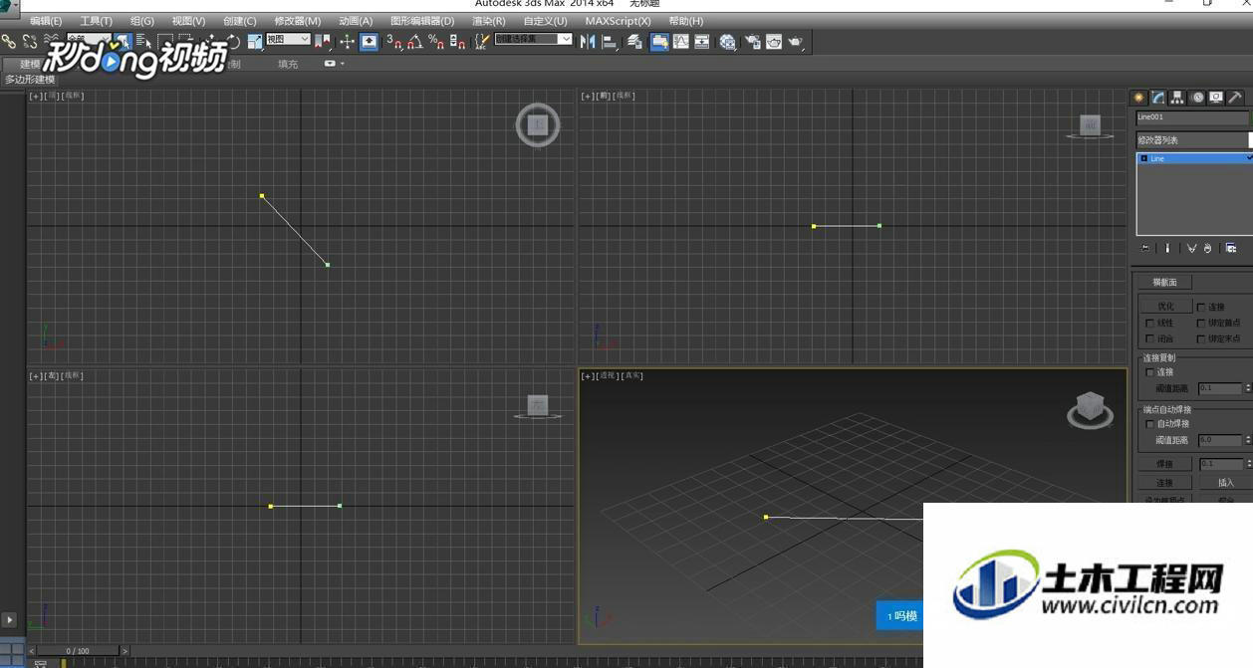Viewport: 1253px width, 668px height.
Task: Open the 帮助(H) menu
Action: (686, 21)
